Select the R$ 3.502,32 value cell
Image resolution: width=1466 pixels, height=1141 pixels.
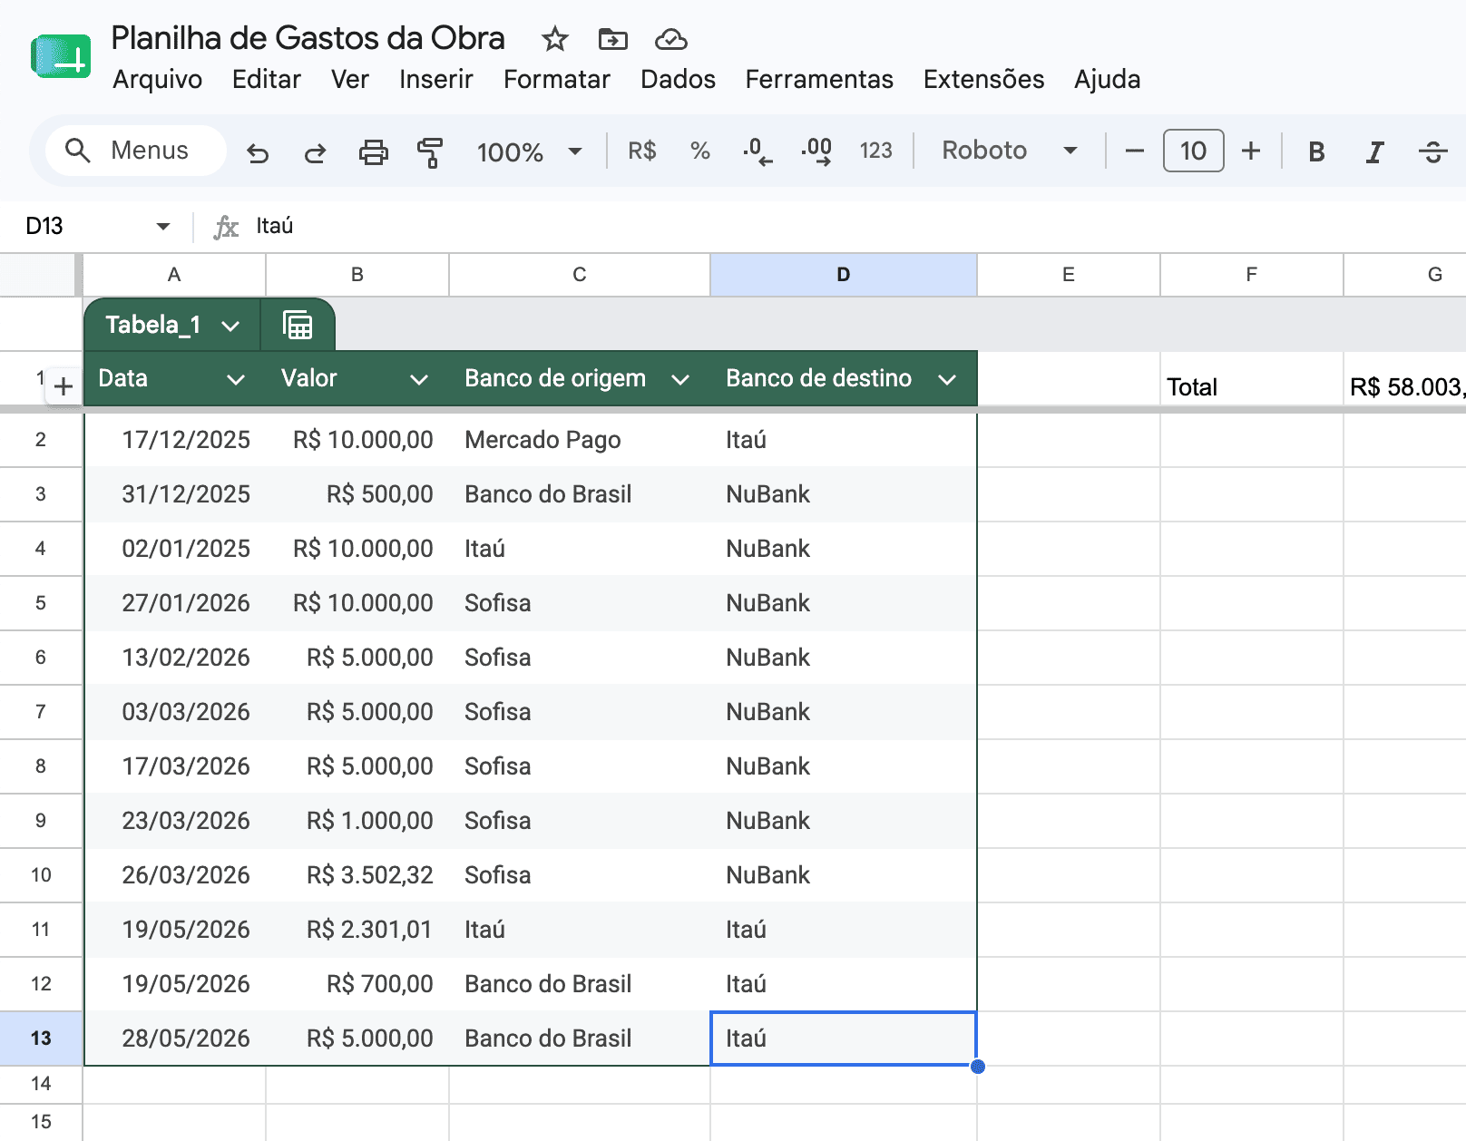[x=357, y=875]
